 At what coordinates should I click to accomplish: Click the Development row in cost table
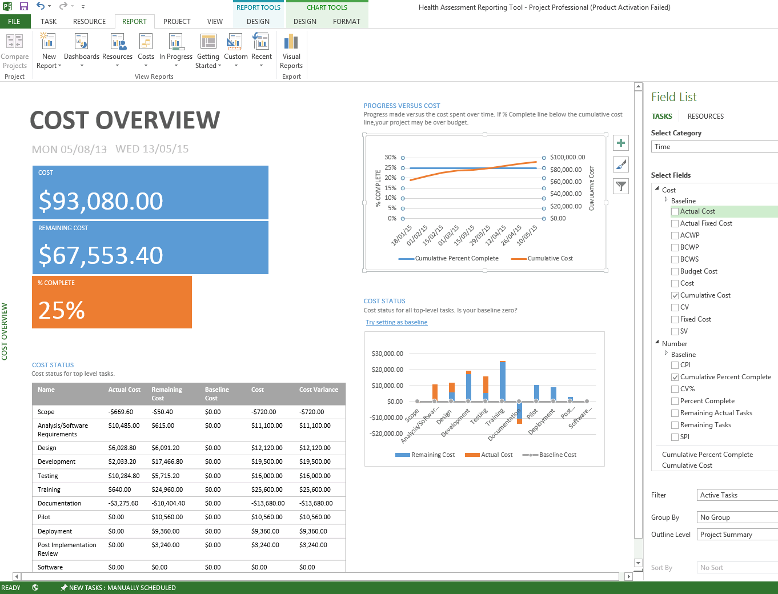[x=189, y=461]
